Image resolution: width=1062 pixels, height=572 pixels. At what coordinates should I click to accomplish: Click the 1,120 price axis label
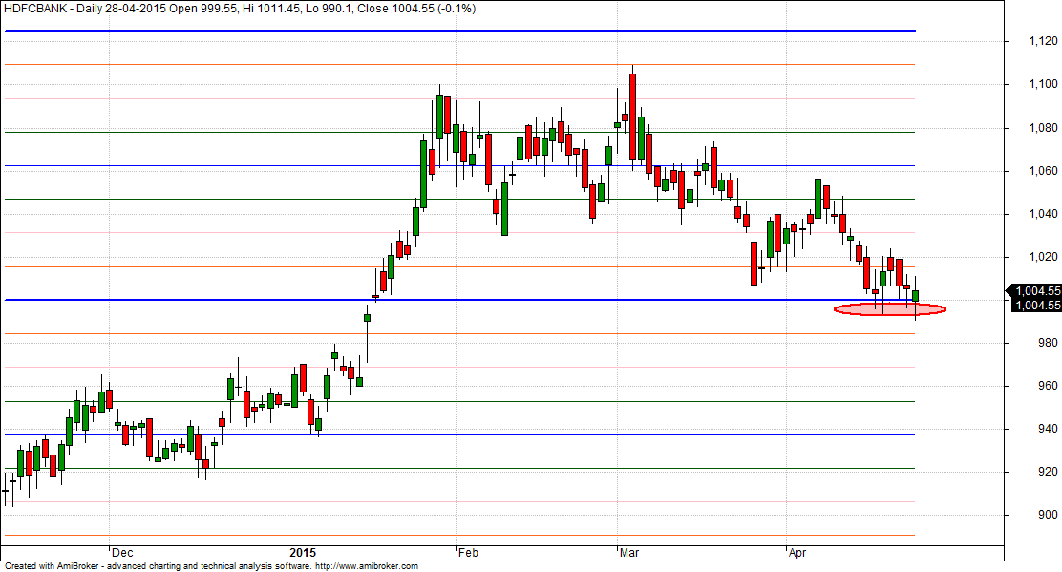click(1043, 42)
